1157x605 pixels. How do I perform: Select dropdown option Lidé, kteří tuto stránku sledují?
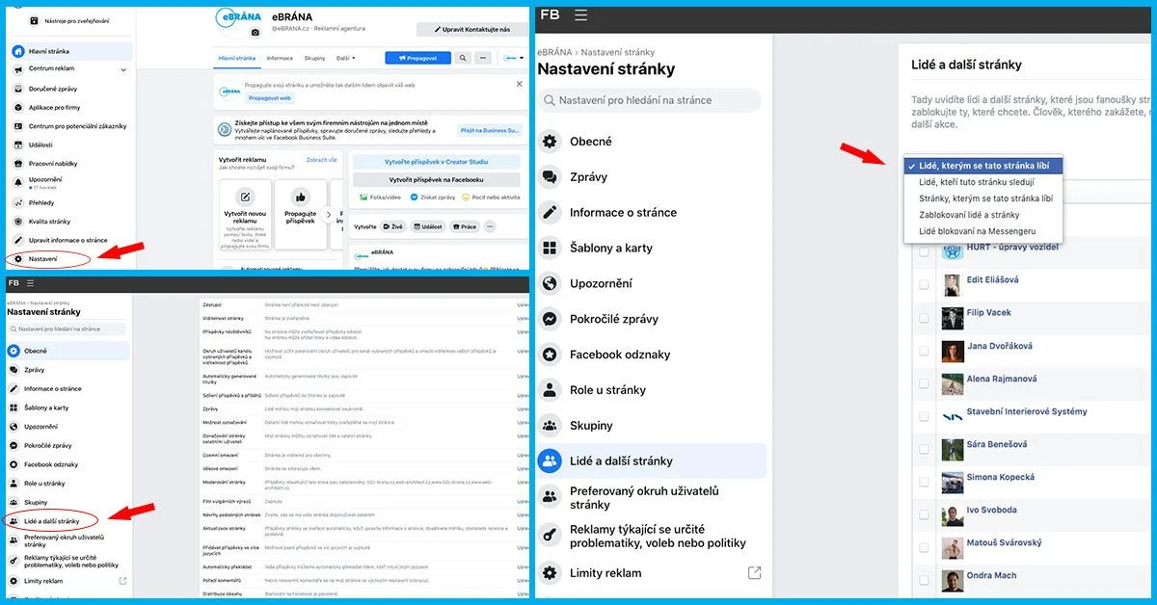click(x=983, y=182)
